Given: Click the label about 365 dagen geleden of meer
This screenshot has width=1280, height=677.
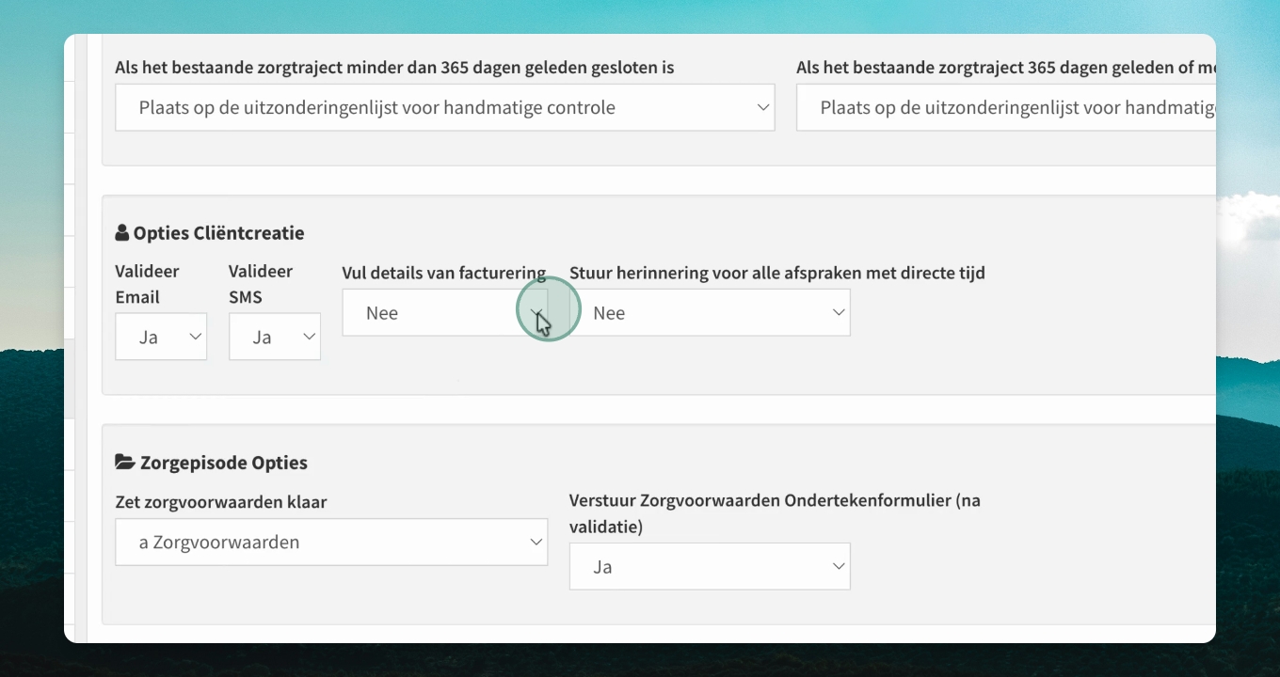Looking at the screenshot, I should (1006, 68).
